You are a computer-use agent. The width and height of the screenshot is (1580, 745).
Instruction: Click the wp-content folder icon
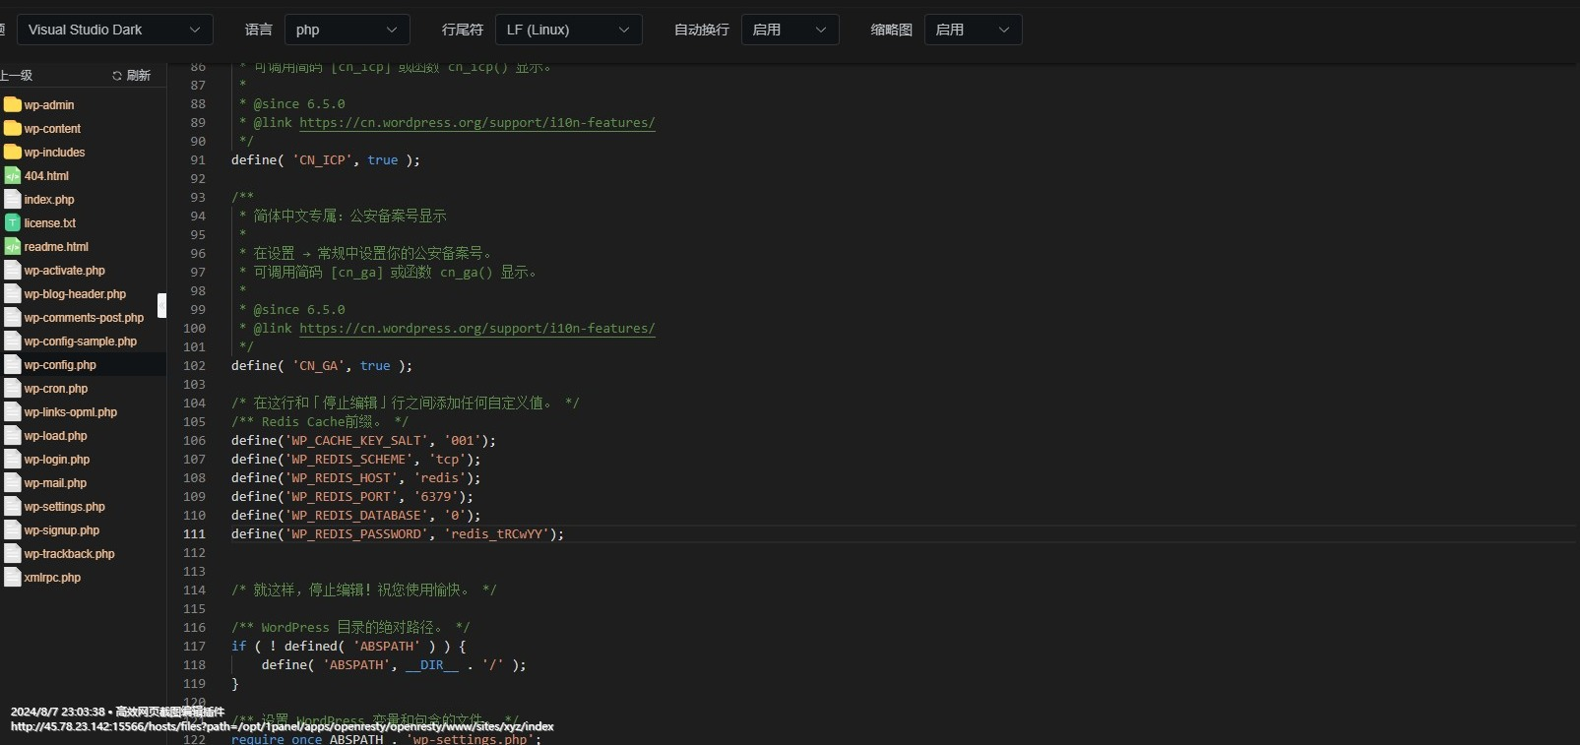click(x=13, y=128)
